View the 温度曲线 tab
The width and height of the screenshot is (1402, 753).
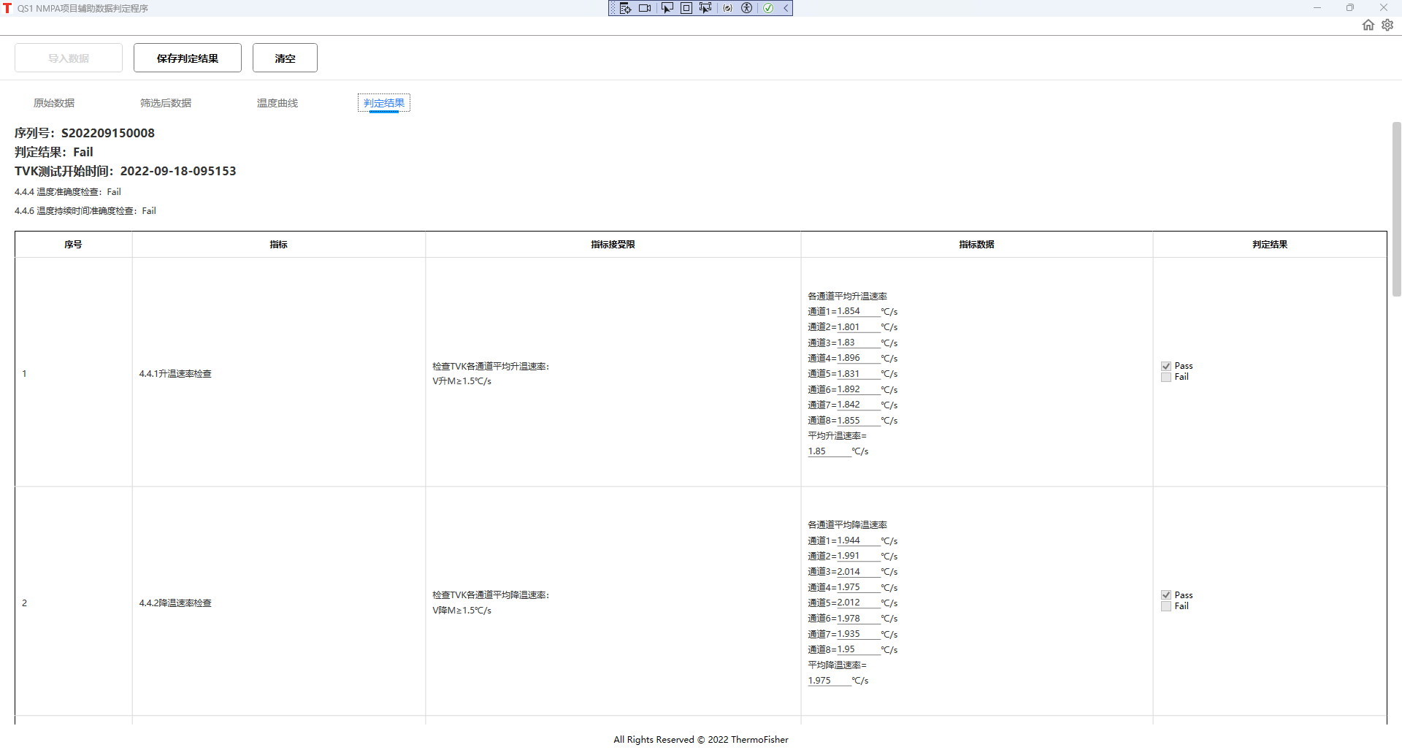click(277, 103)
